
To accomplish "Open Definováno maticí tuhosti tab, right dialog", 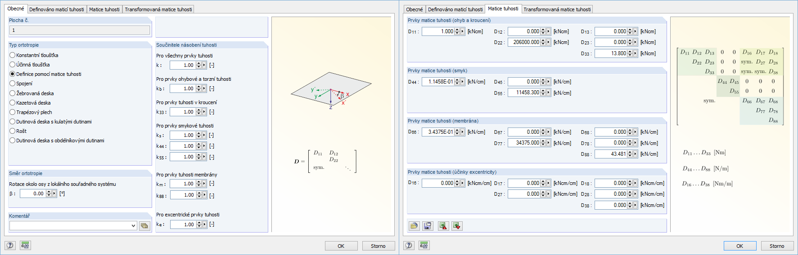I will pos(455,9).
